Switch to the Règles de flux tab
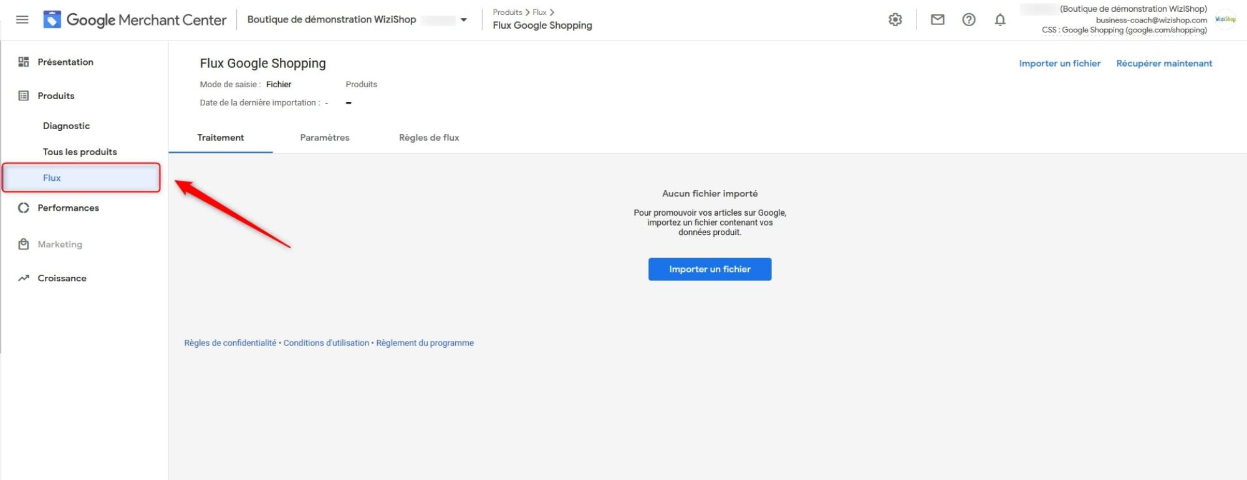Screen dimensions: 1247x480 [429, 138]
